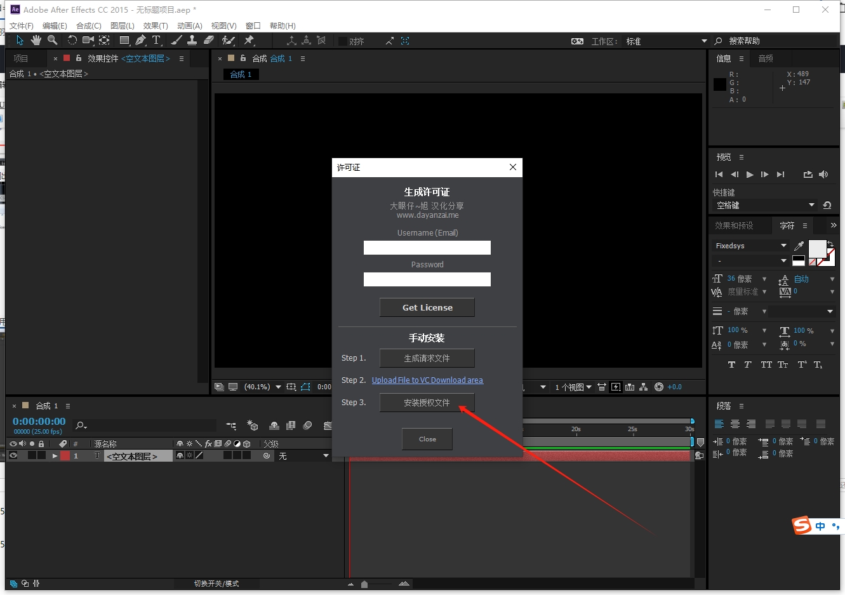This screenshot has width=845, height=595.
Task: Select the Hand tool
Action: pos(36,41)
